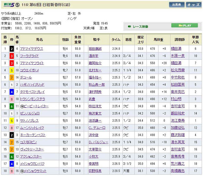The image size is (203, 176).
Task: Click the green PLAY button
Action: [185, 26]
